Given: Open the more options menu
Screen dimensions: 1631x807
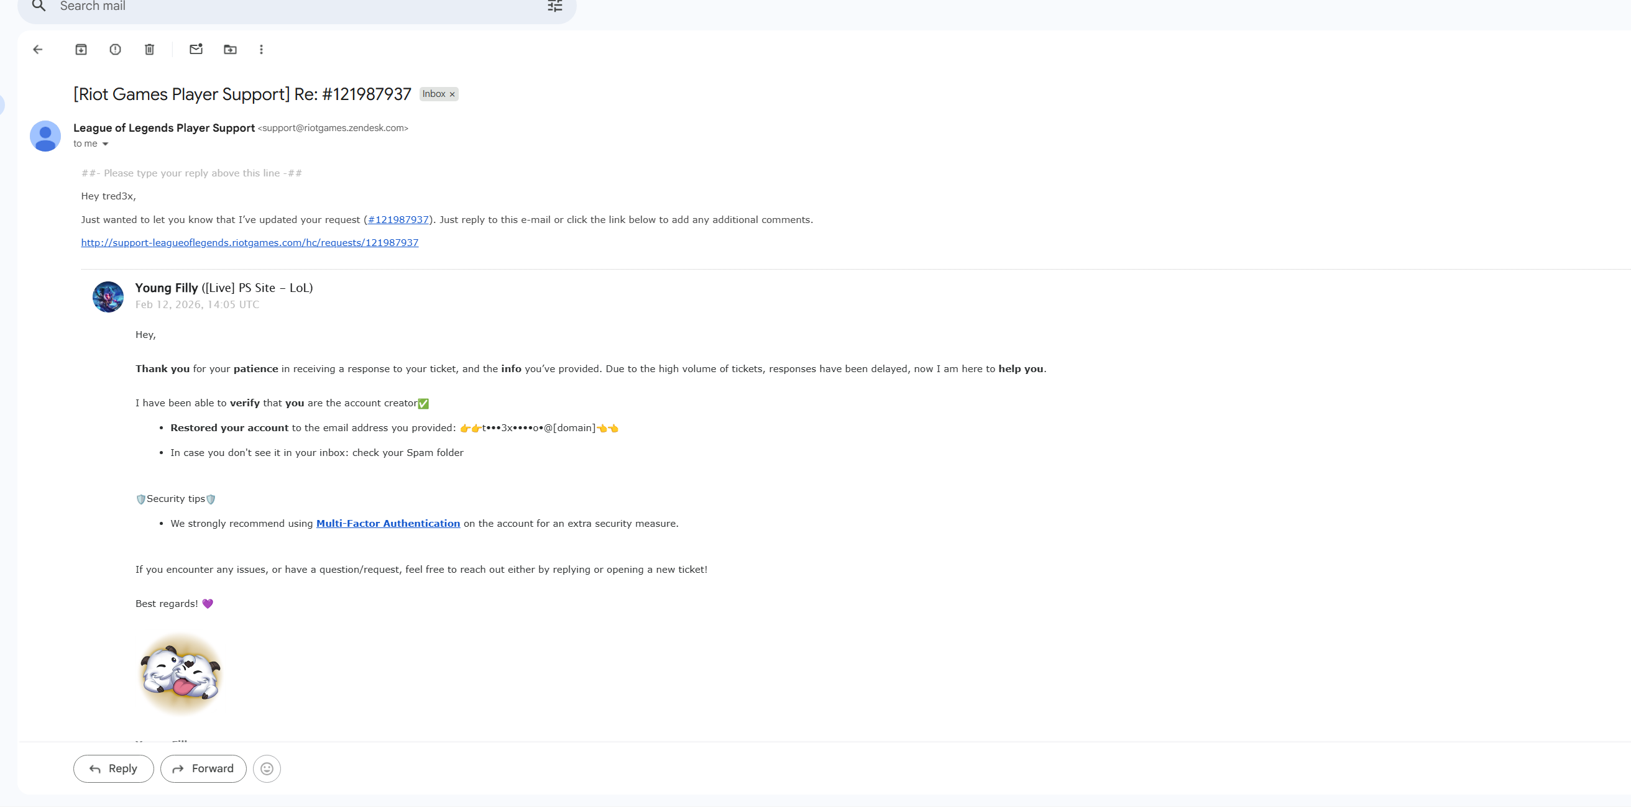Looking at the screenshot, I should (261, 49).
